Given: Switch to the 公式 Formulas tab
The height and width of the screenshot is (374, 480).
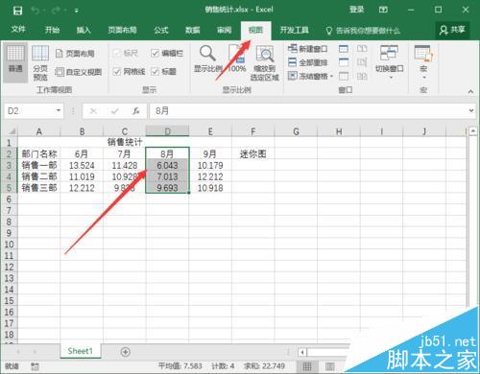Looking at the screenshot, I should (x=161, y=30).
